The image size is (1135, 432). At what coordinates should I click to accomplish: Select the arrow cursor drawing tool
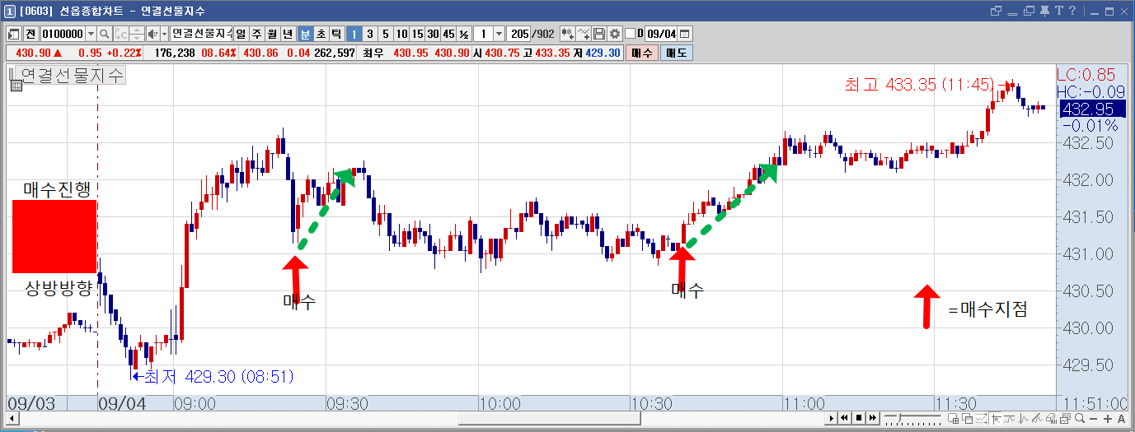click(997, 418)
